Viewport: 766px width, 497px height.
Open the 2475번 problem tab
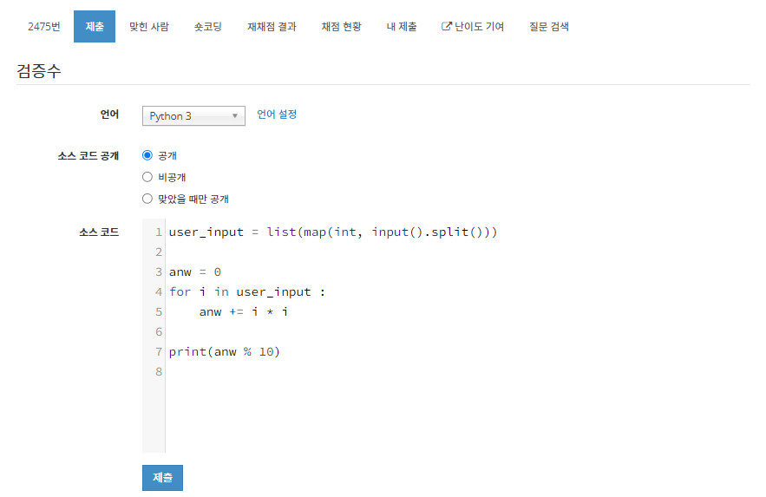(x=44, y=26)
